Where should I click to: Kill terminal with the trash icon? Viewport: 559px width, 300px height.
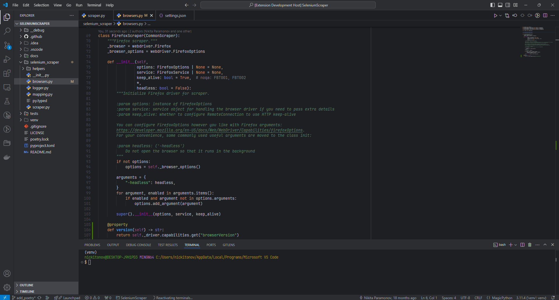pos(530,245)
